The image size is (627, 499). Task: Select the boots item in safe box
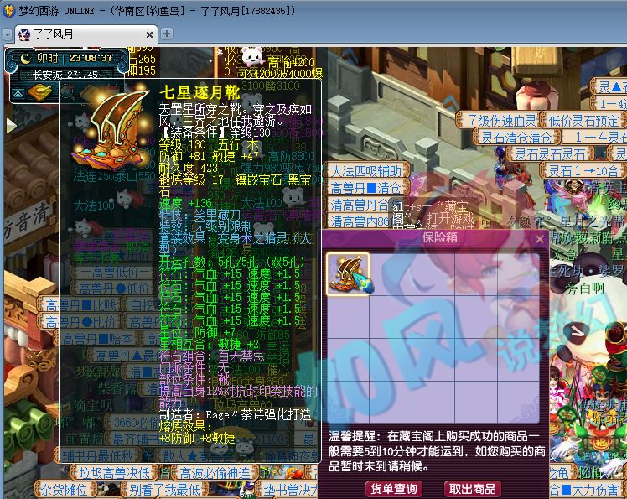348,274
